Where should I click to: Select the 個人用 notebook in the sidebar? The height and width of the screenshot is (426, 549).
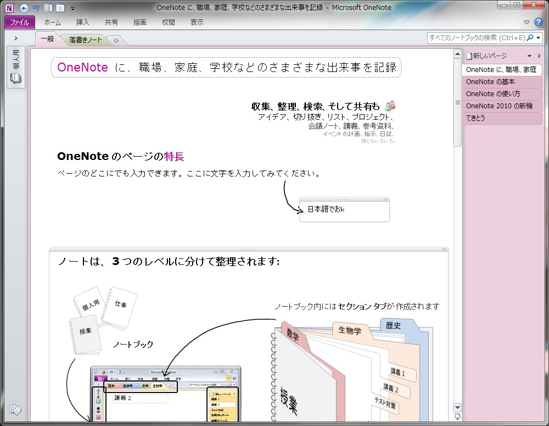click(16, 67)
